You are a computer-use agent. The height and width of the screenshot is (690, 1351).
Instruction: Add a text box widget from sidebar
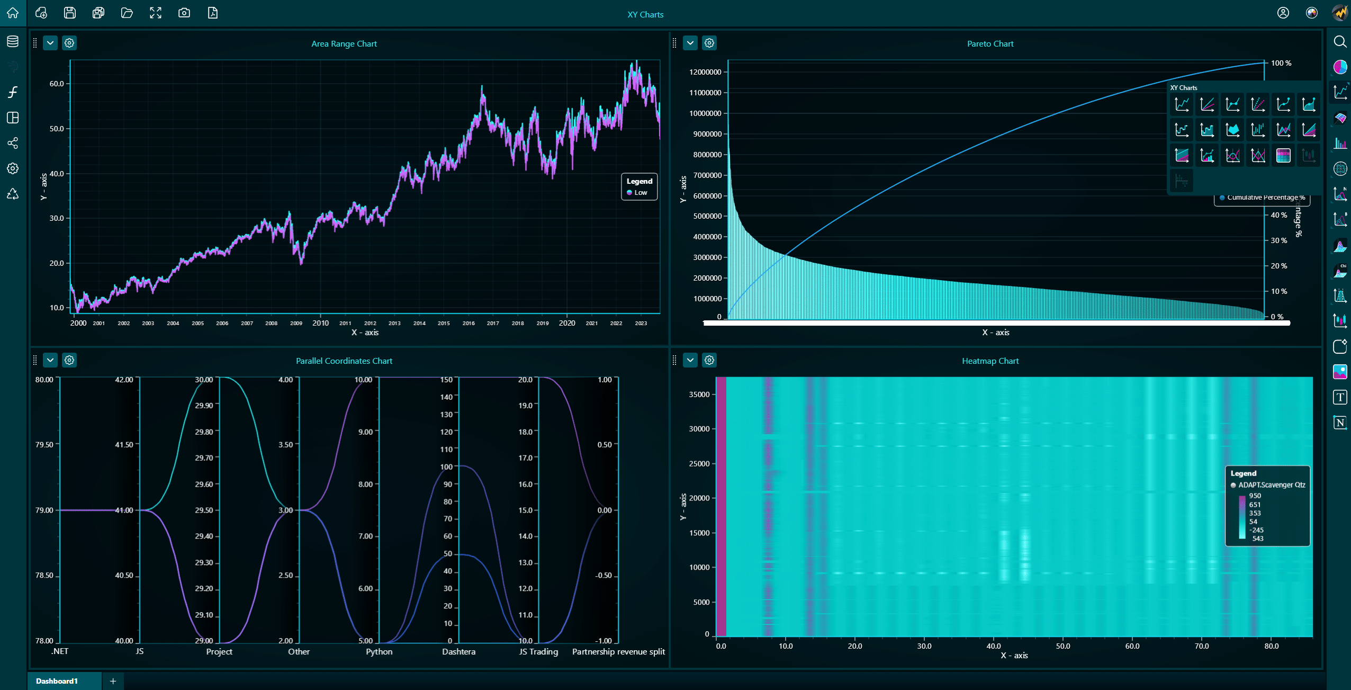(x=1340, y=397)
